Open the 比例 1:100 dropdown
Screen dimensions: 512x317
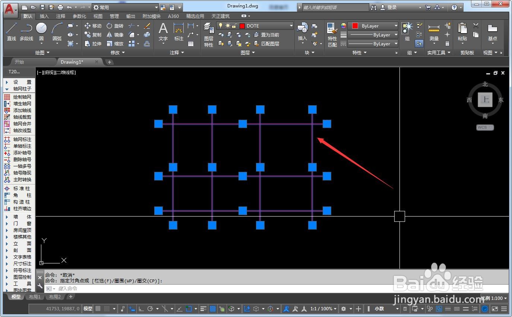(x=494, y=298)
